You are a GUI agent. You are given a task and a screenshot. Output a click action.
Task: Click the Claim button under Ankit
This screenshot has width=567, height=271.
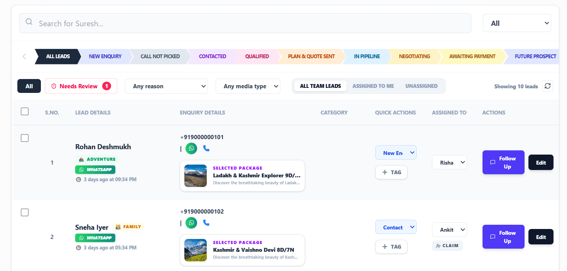447,246
